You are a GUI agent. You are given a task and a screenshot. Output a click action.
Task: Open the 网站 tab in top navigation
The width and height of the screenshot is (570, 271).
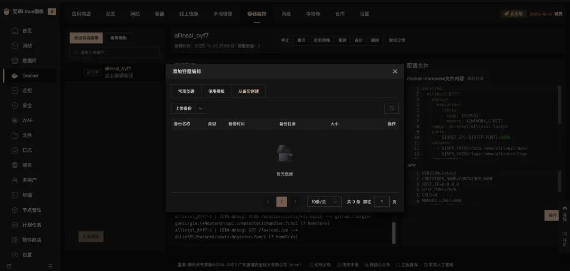click(135, 14)
